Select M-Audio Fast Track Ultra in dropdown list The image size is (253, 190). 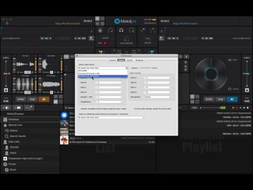103,76
